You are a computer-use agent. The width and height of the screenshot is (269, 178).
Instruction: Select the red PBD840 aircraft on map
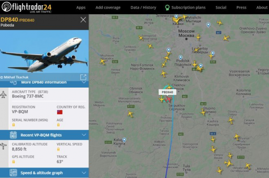point(169,99)
